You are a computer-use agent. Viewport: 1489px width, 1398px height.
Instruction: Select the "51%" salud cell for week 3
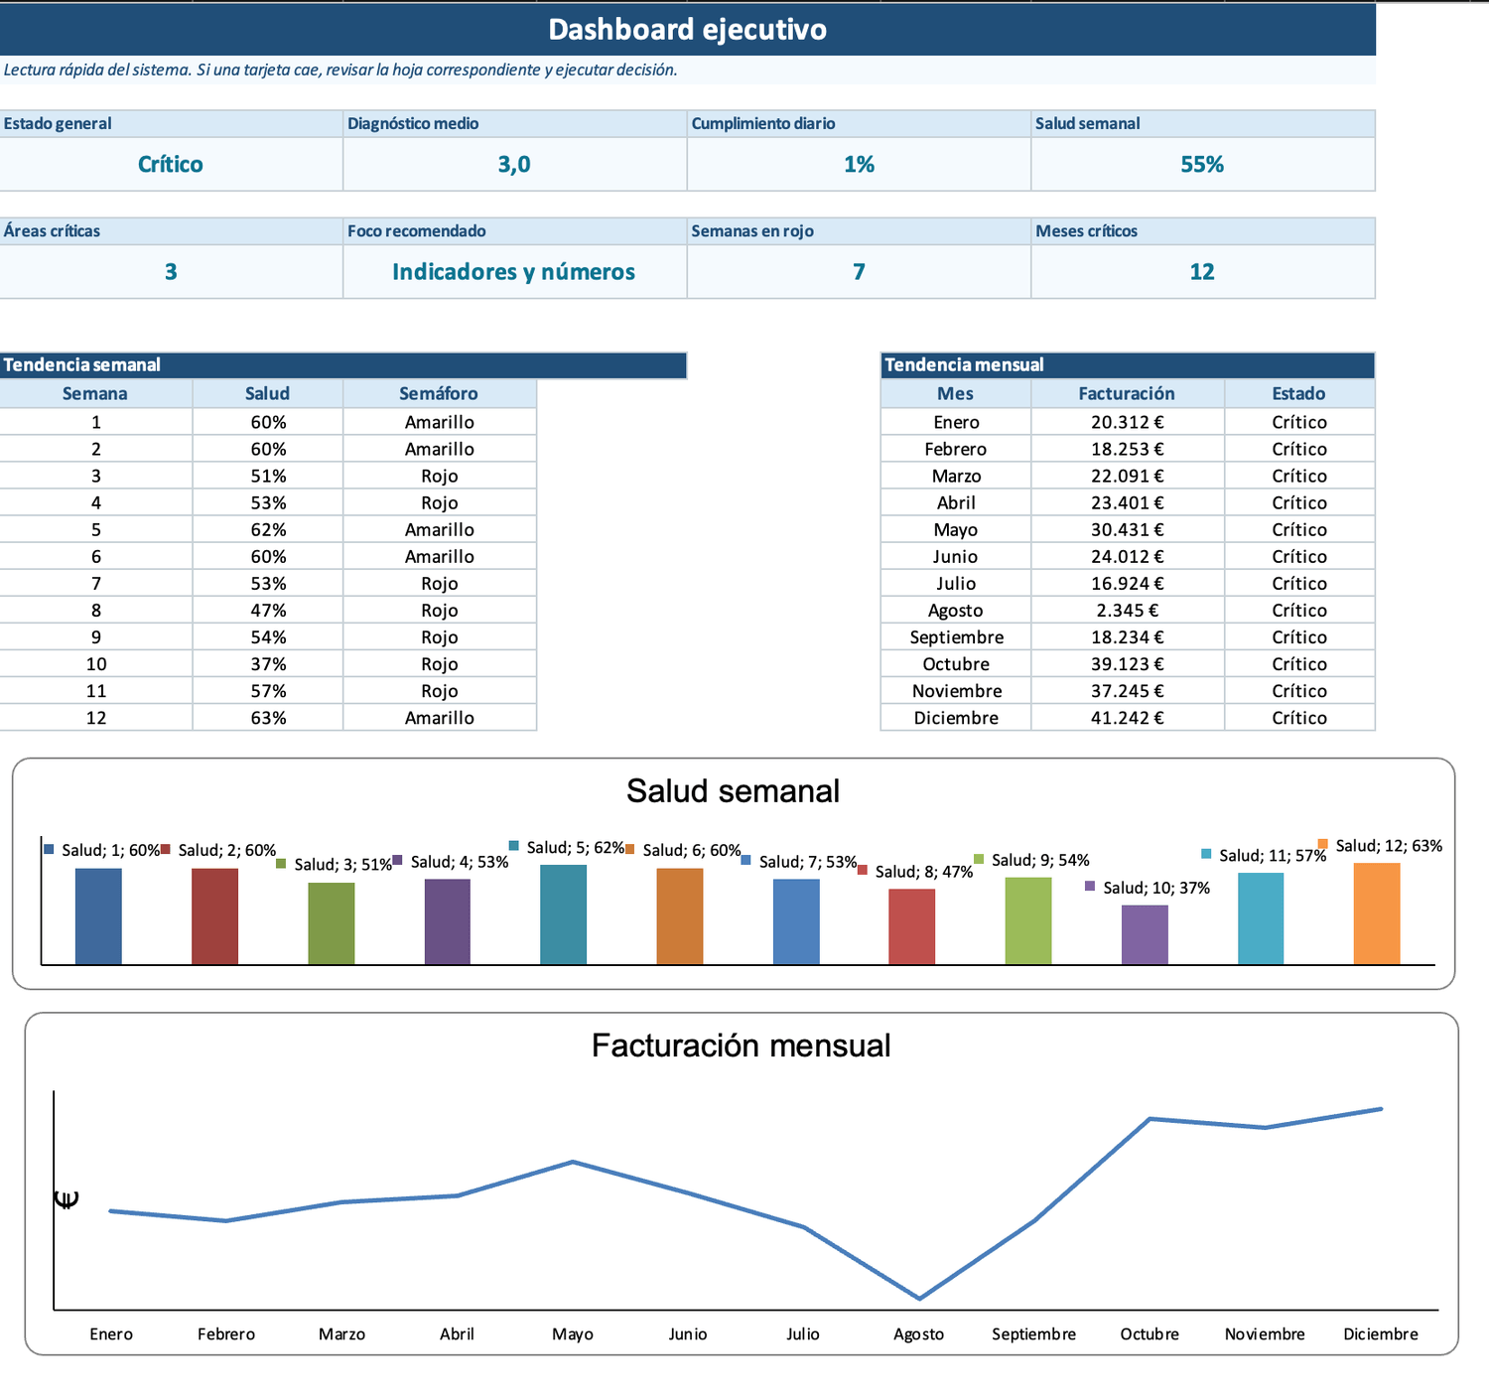click(x=268, y=476)
